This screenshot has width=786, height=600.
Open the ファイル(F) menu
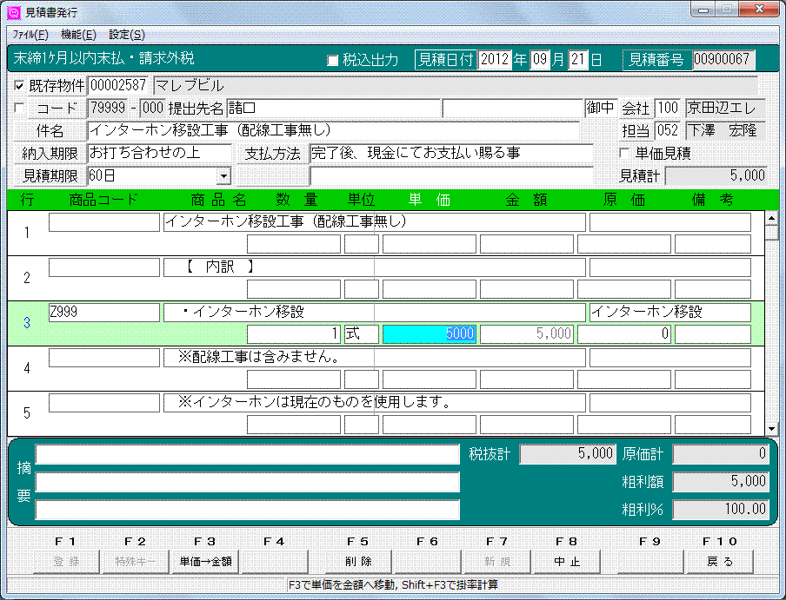[30, 35]
